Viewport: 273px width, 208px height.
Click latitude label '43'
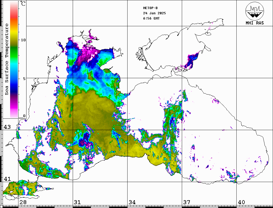(x=7, y=127)
